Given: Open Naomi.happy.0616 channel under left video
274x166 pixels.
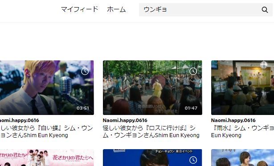Looking at the screenshot, I should point(20,120).
